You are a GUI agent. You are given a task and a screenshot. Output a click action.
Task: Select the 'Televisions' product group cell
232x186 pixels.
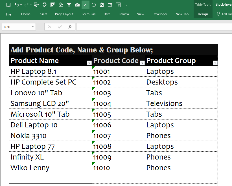tap(181, 103)
